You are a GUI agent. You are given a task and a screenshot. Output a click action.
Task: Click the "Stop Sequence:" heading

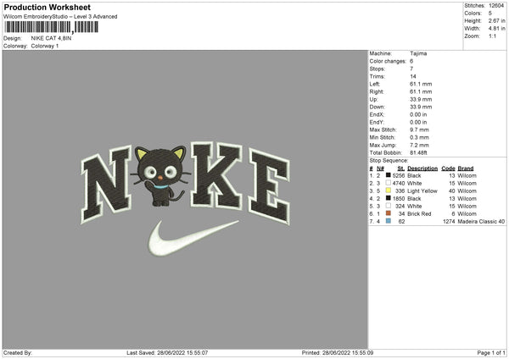[x=389, y=161]
